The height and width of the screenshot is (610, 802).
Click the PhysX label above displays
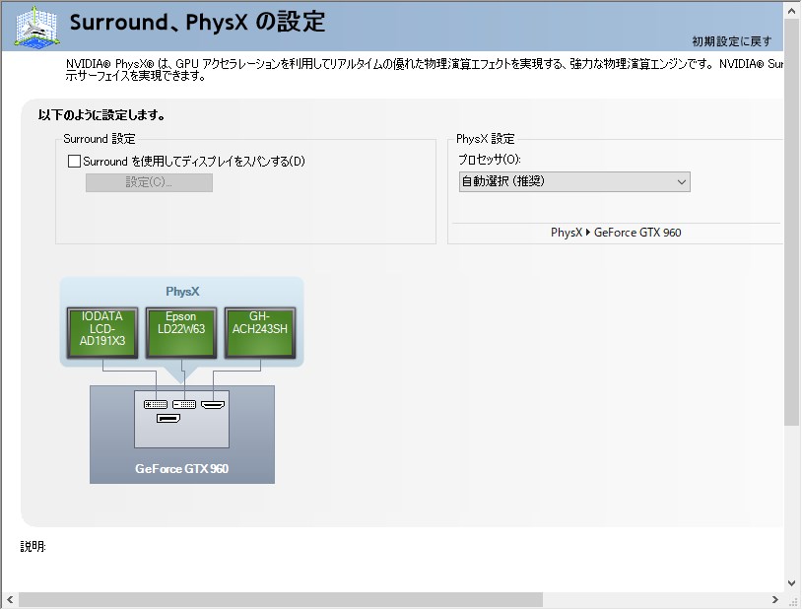pos(182,291)
